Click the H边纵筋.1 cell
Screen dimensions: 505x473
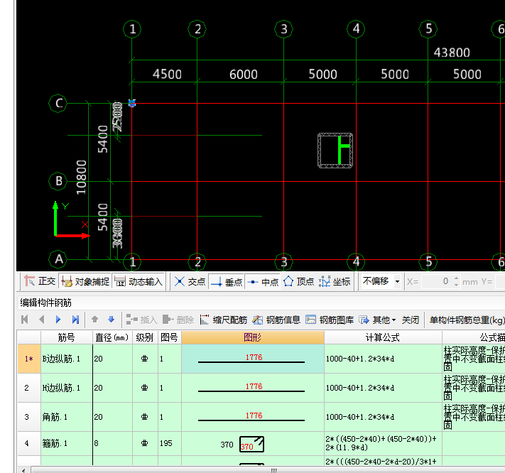[x=67, y=388]
